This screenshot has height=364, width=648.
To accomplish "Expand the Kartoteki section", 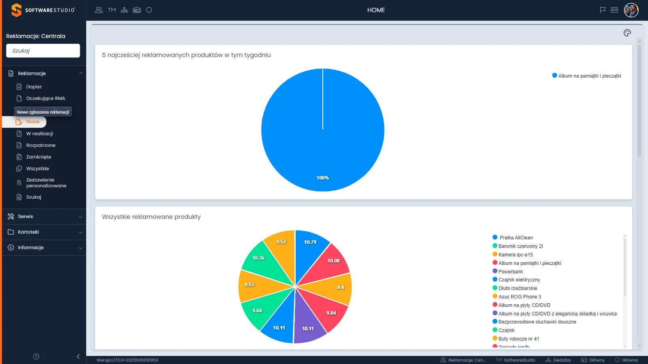I will pyautogui.click(x=44, y=232).
